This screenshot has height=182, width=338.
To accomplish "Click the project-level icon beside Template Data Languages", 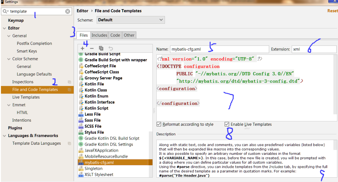I will (69, 143).
